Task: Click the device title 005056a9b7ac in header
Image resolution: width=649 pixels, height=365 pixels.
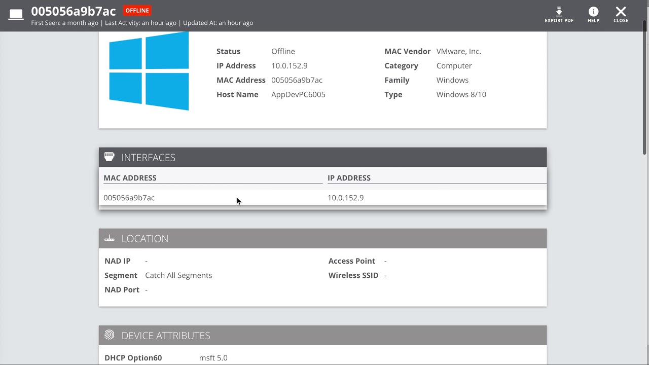Action: point(74,11)
